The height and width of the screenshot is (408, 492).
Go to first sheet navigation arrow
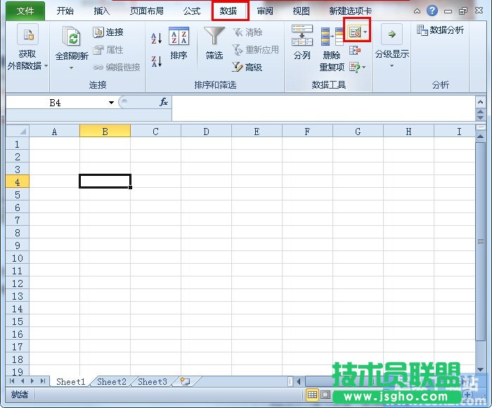[12, 381]
